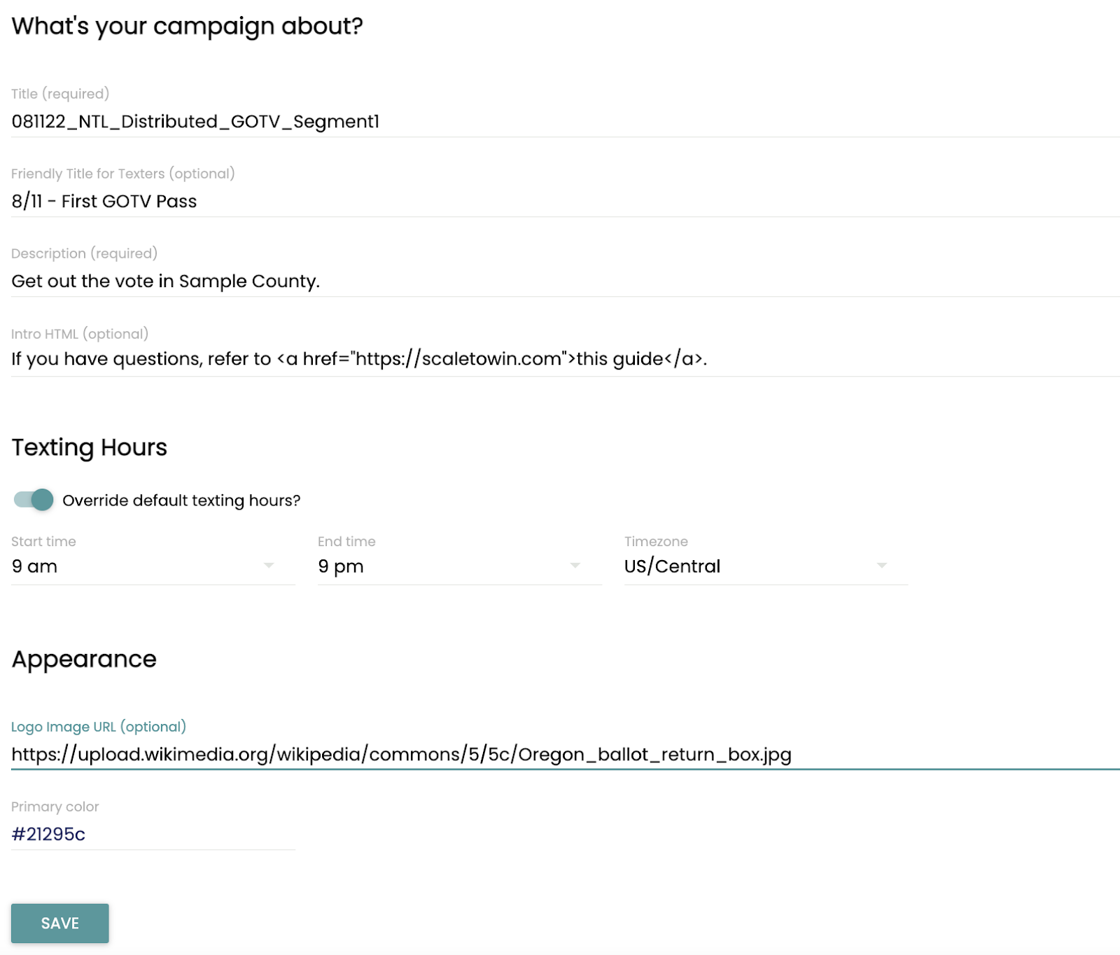Click the SAVE button
This screenshot has width=1120, height=955.
click(60, 923)
